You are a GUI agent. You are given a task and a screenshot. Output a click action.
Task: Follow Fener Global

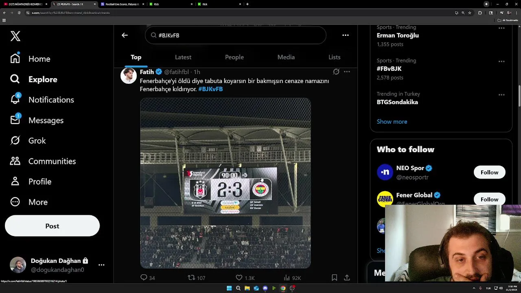pos(489,199)
